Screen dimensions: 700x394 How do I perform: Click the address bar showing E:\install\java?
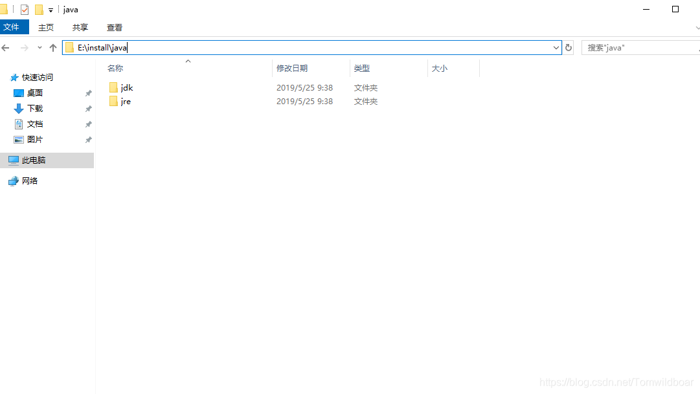coord(311,48)
